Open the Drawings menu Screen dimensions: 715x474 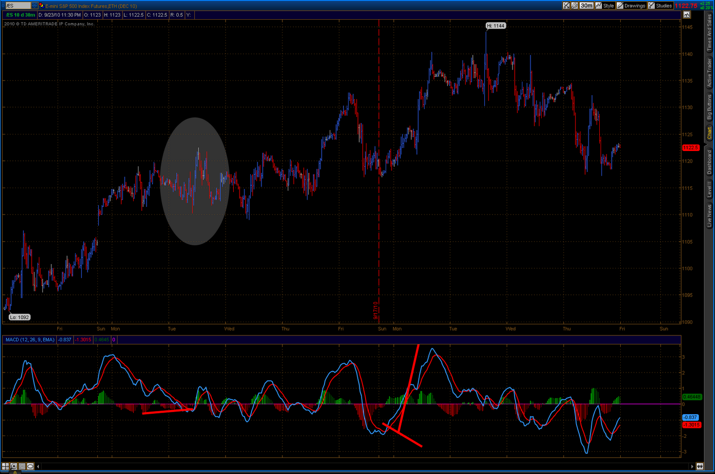631,6
